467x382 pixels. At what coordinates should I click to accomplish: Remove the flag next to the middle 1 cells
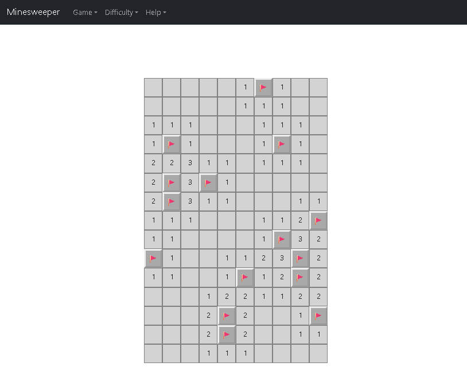point(245,277)
